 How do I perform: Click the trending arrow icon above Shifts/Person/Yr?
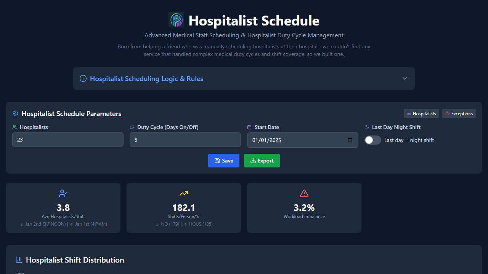[184, 193]
